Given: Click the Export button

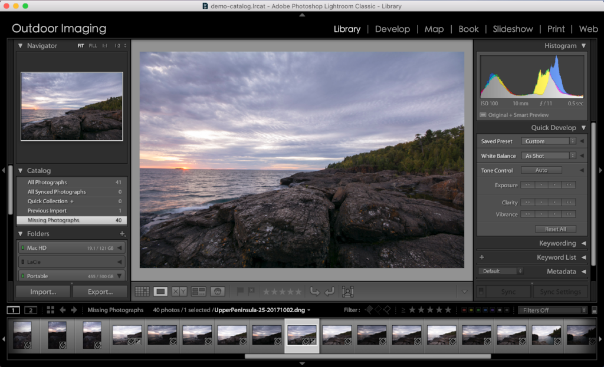Looking at the screenshot, I should (100, 292).
